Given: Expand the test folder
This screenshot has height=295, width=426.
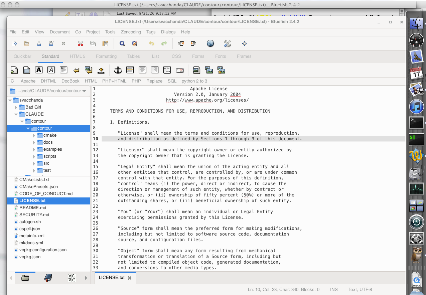Looking at the screenshot, I should coord(34,170).
